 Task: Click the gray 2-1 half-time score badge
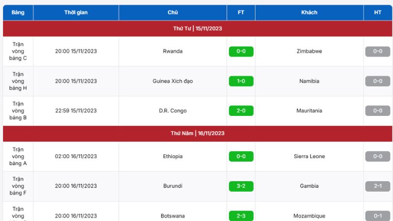377,186
